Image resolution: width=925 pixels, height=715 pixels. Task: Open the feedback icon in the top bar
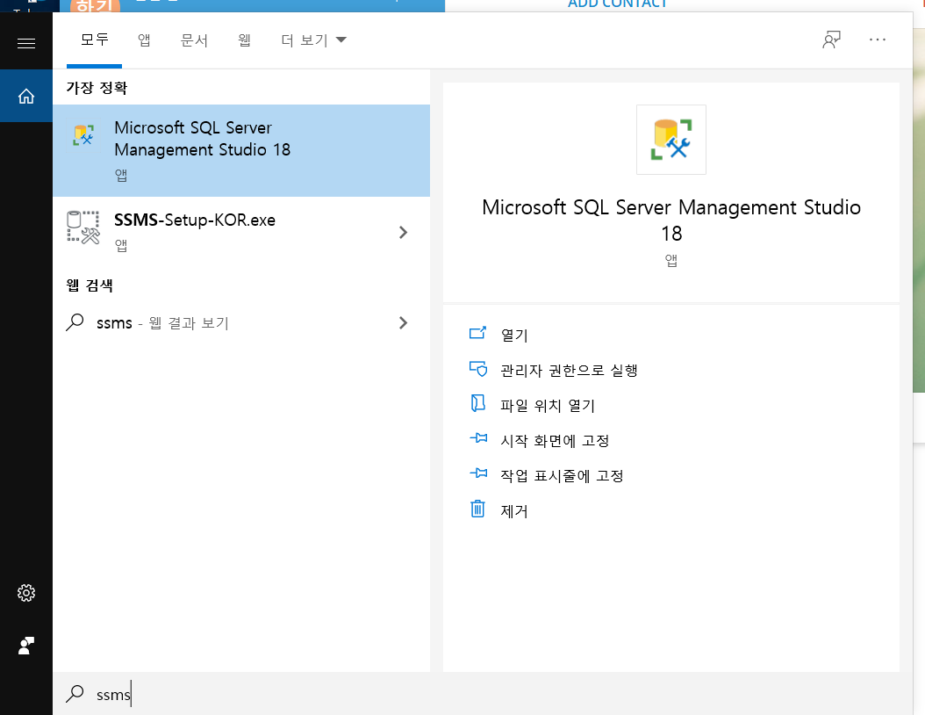(831, 40)
